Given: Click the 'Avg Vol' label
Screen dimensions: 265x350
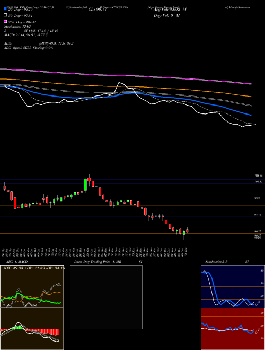Looking at the screenshot, I should 170,10.
